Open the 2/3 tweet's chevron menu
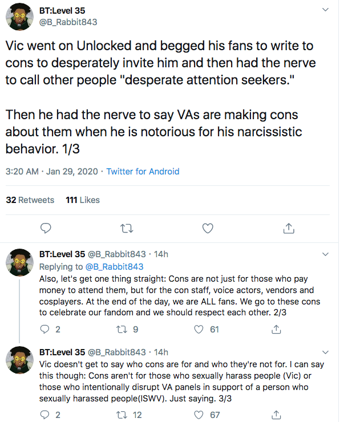This screenshot has width=340, height=422. (326, 254)
